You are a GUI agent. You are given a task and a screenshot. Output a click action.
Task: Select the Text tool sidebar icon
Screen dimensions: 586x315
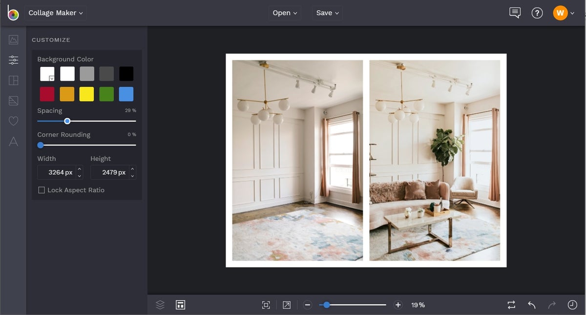coord(13,142)
